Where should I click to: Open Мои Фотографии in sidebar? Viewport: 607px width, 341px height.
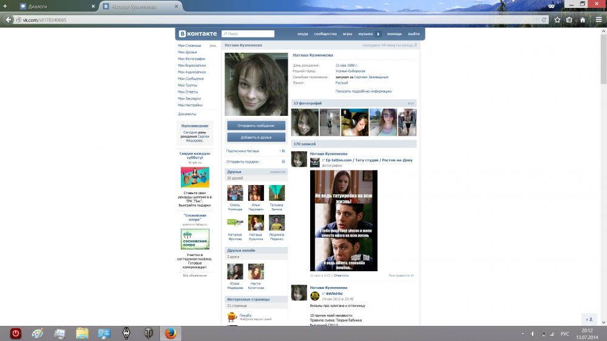(192, 59)
